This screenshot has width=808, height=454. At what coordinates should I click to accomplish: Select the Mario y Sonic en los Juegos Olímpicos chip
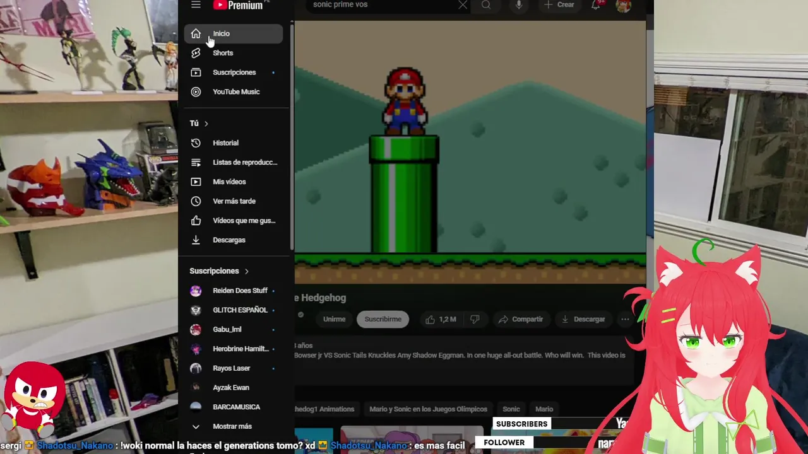[x=428, y=409]
